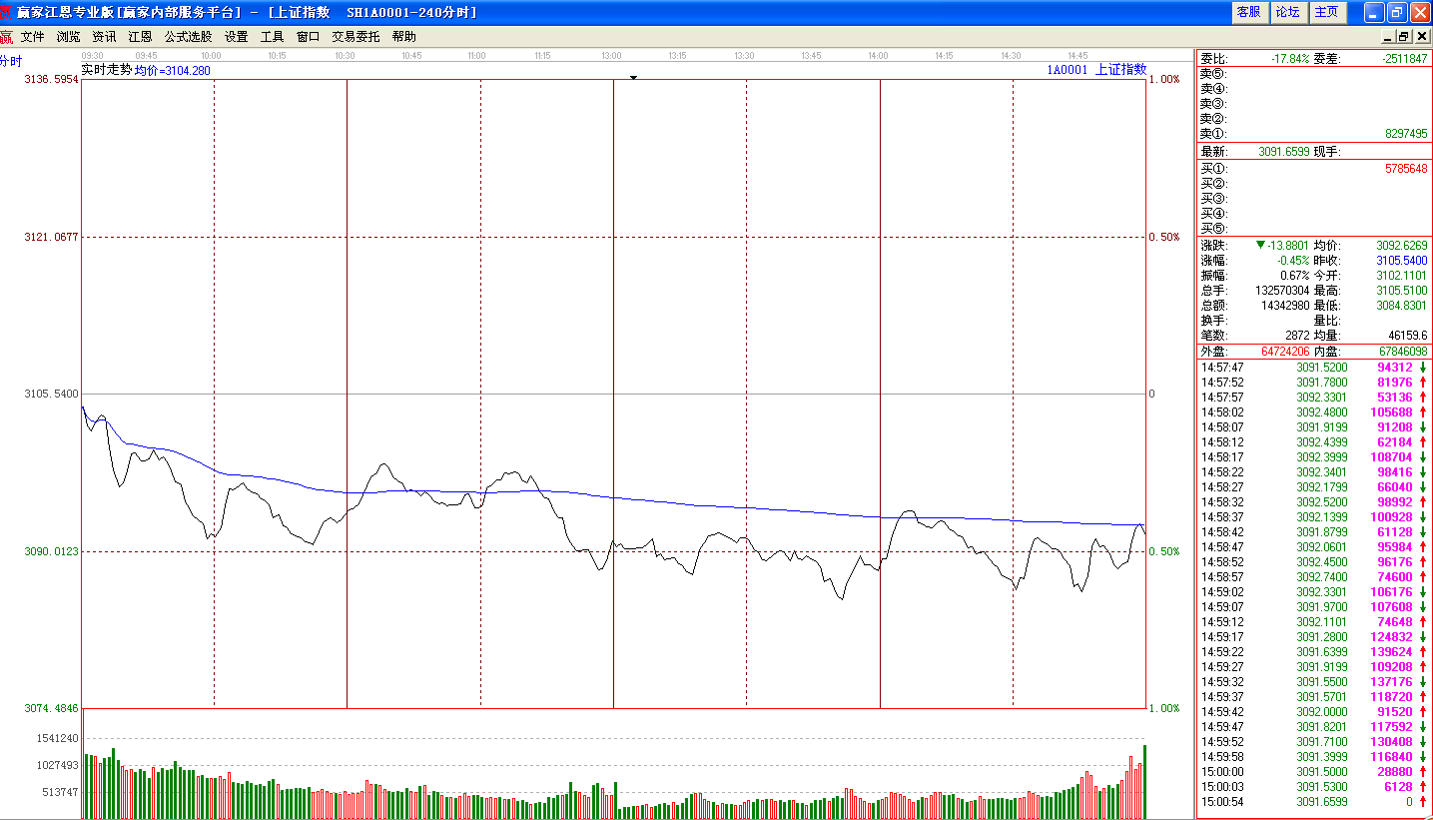Screen dimensions: 1433x820
Task: Click the 1541240 volume axis label
Action: click(x=57, y=738)
